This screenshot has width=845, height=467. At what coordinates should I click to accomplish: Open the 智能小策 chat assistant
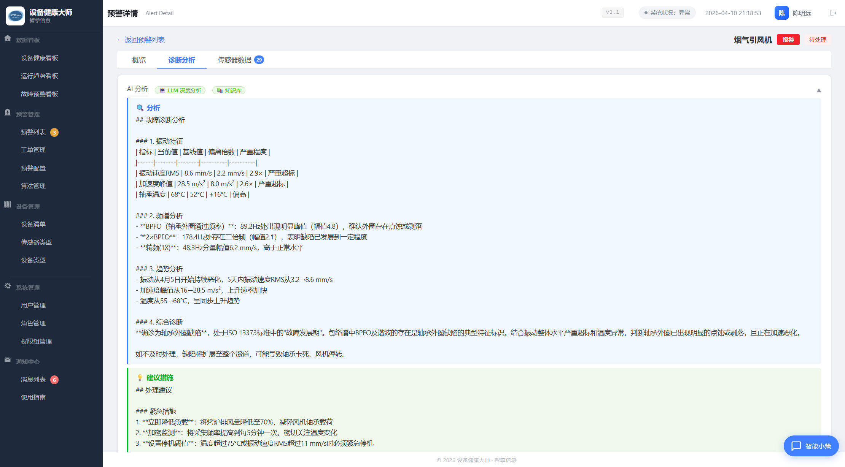tap(811, 446)
